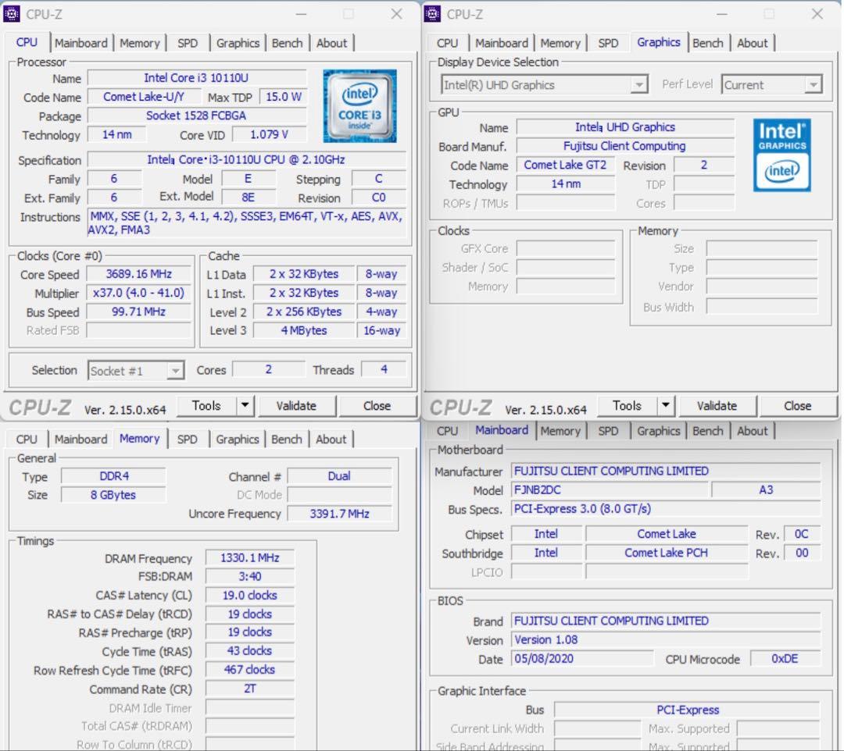Open Graphics tab in processor window

(x=238, y=43)
